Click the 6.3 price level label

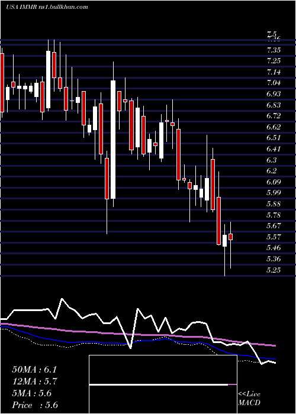point(272,160)
